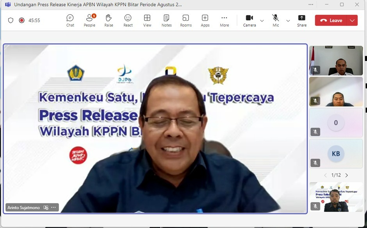This screenshot has width=367, height=228.
Task: Expand the Camera options dropdown arrow
Action: (262, 21)
